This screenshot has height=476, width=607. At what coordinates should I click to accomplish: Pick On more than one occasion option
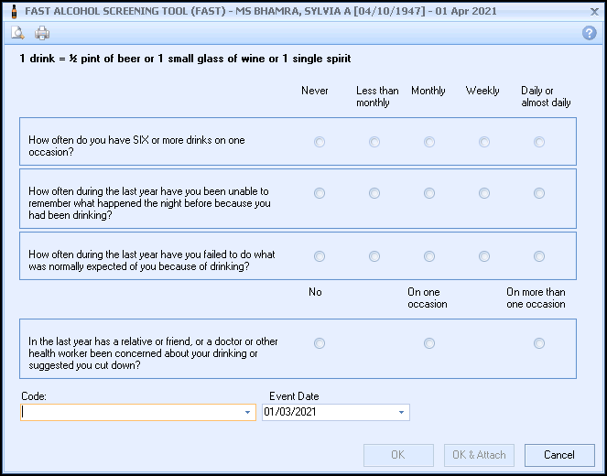point(539,343)
